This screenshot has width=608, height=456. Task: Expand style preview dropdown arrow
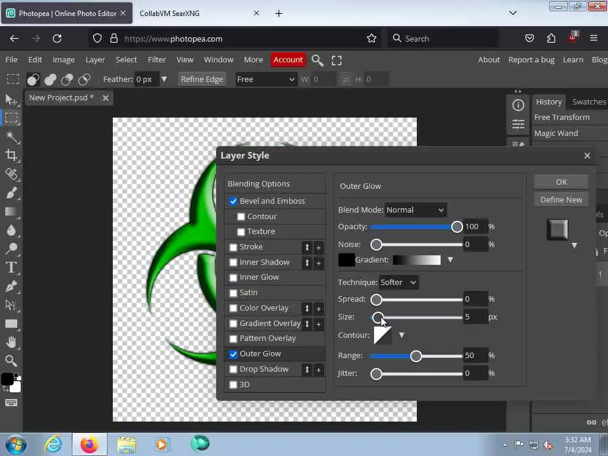click(x=574, y=245)
